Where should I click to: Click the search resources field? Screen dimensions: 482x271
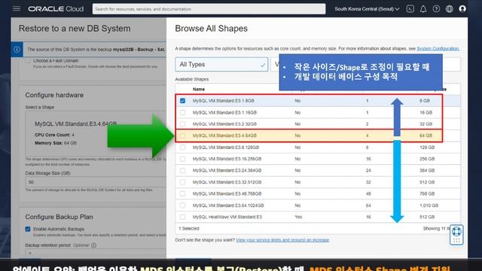click(209, 9)
